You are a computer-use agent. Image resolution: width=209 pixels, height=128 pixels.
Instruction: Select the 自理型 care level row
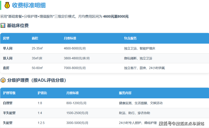(x=8, y=103)
